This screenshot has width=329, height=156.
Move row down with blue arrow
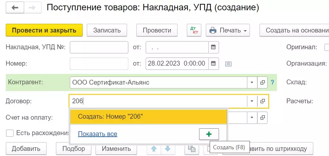tap(168, 149)
